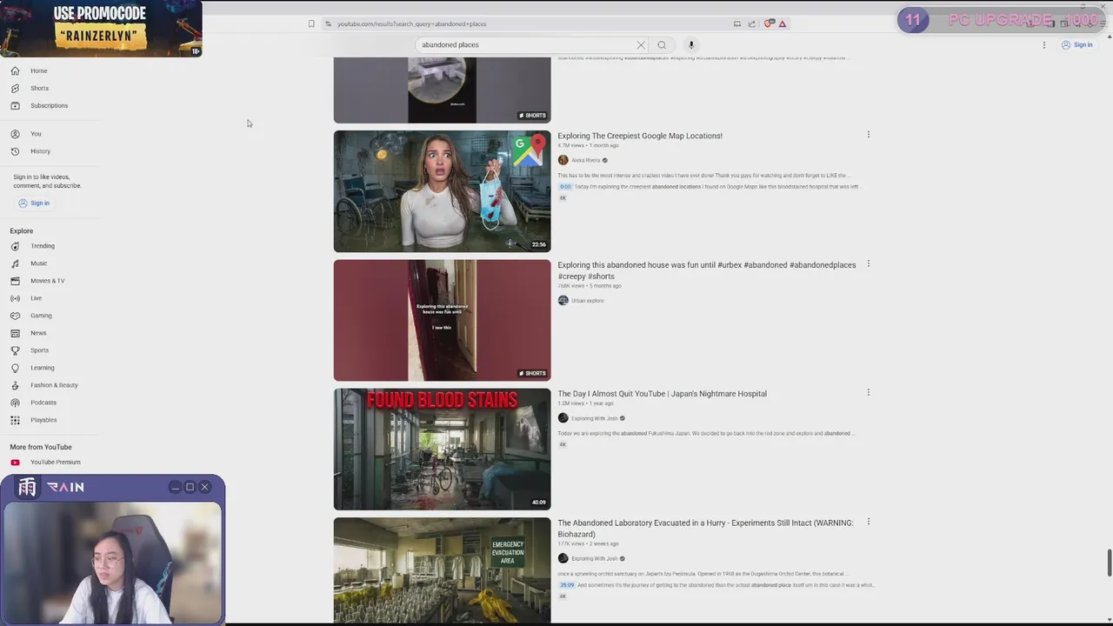Viewport: 1113px width, 626px height.
Task: Open Alexa Rivera channel avatar
Action: coord(563,160)
